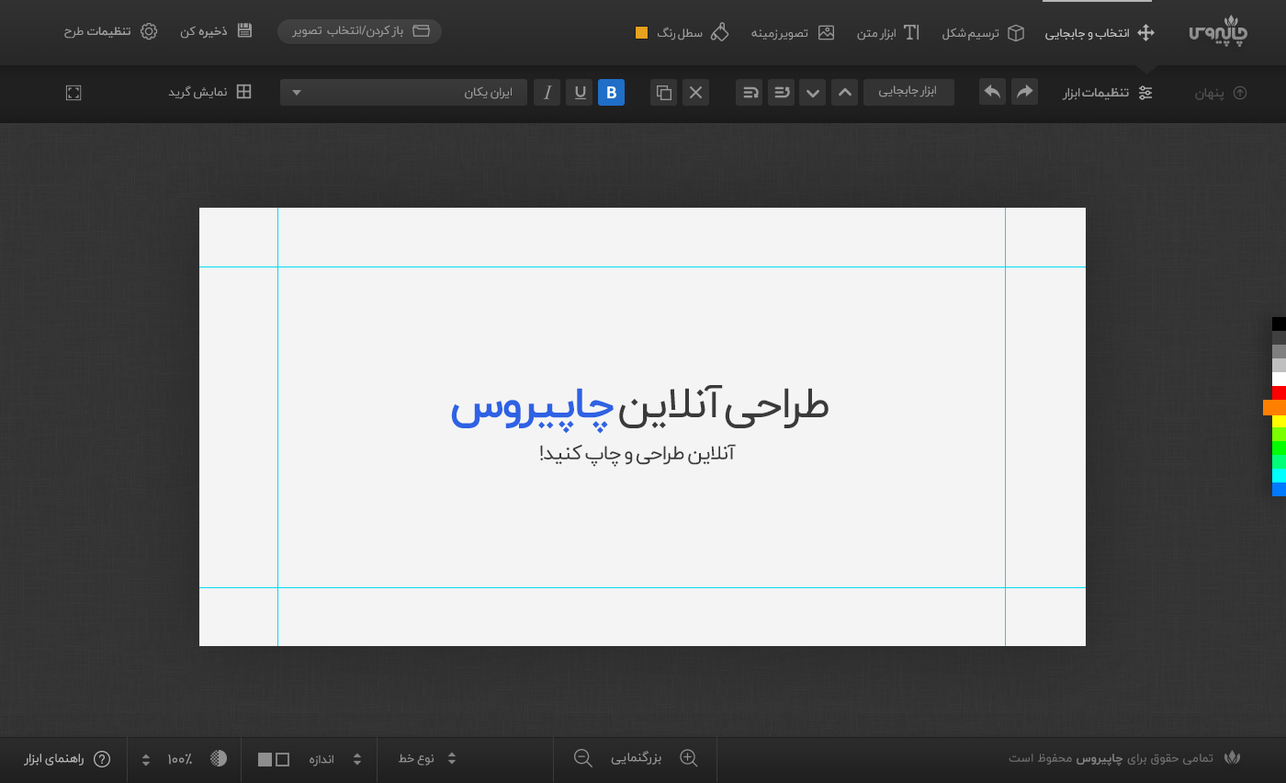Click the lotus icon in the footer
This screenshot has height=783, width=1286.
point(1233,758)
